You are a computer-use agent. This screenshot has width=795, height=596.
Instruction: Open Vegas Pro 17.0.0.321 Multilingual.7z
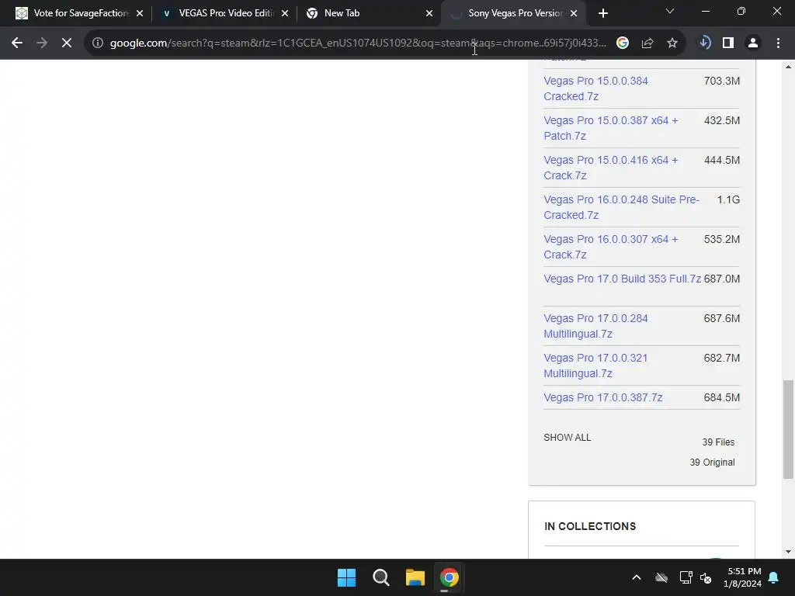(x=595, y=366)
